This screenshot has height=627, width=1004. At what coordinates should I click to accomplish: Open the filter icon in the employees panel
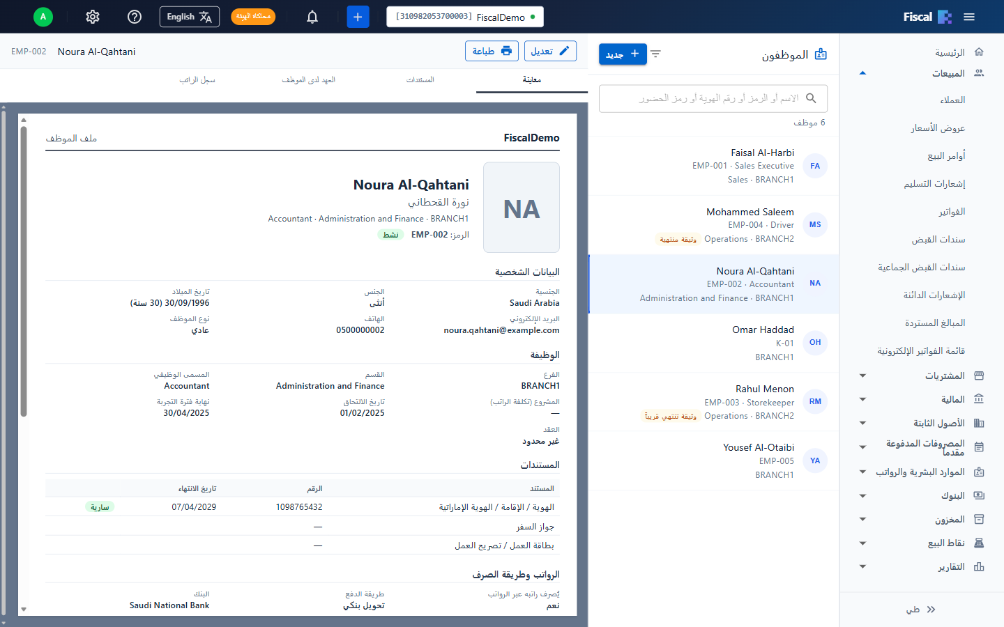(x=655, y=54)
